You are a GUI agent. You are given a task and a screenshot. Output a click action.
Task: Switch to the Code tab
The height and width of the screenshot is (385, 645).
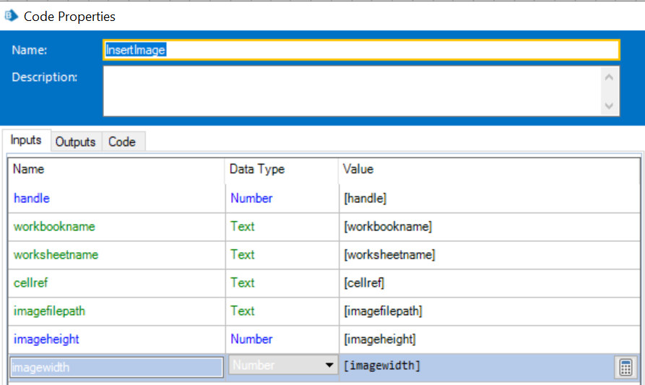pyautogui.click(x=122, y=142)
